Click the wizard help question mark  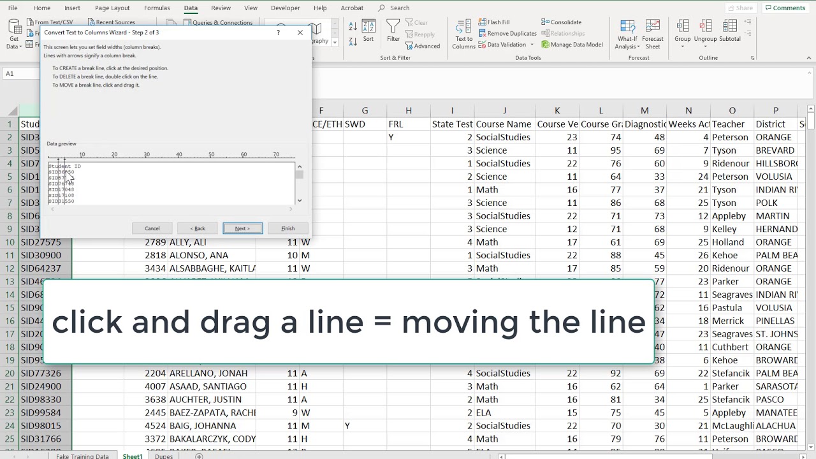pos(278,33)
